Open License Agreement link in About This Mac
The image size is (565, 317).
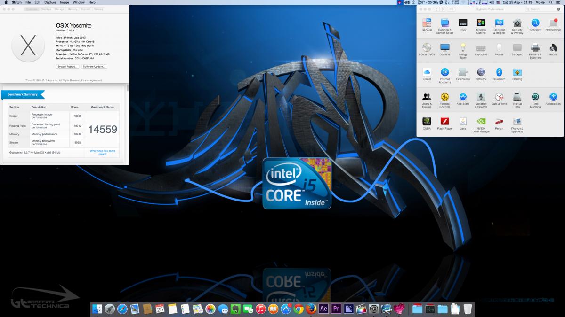tap(92, 80)
